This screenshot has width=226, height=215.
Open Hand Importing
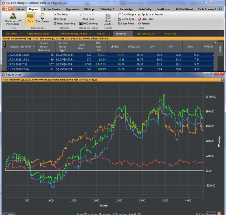64,24
